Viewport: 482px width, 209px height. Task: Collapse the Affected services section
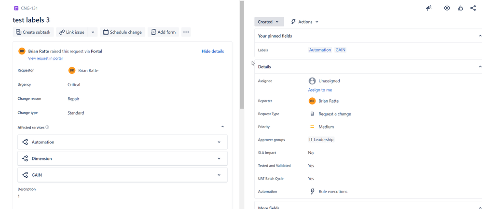222,127
